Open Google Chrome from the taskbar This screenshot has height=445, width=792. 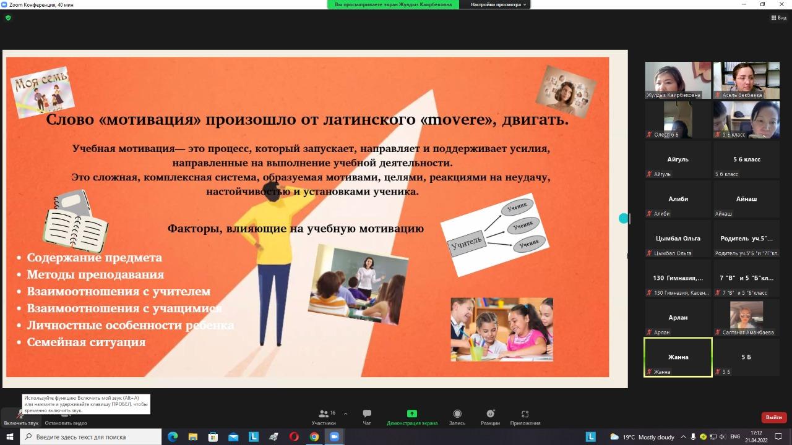[x=314, y=437]
